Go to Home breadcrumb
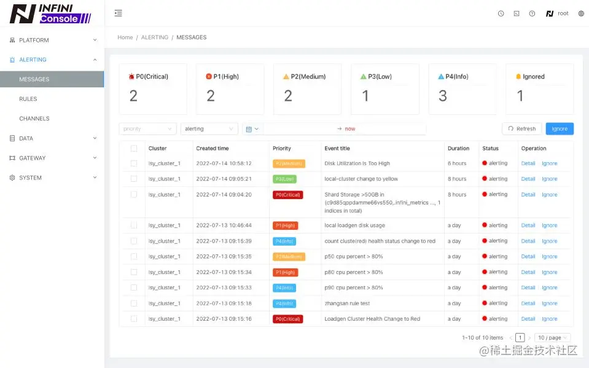The height and width of the screenshot is (368, 589). [x=125, y=37]
